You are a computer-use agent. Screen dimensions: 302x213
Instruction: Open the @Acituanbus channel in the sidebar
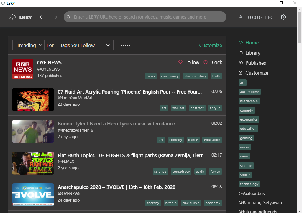coord(252,194)
